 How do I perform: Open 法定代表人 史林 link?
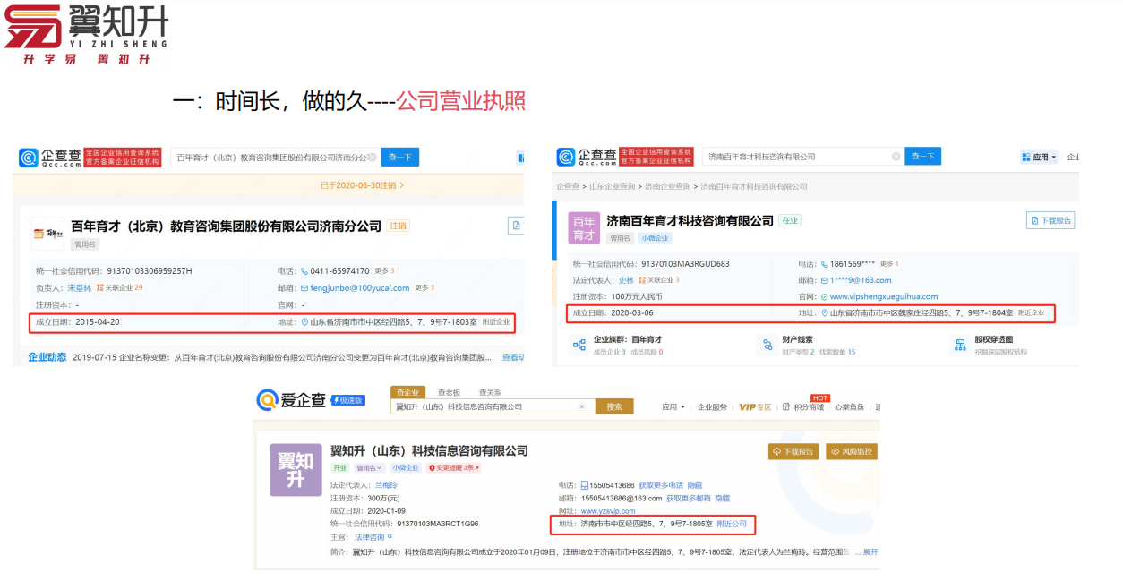tap(626, 280)
